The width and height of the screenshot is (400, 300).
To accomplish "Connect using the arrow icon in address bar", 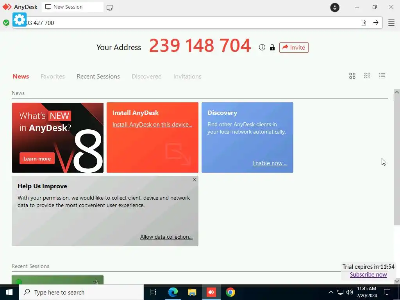I will pos(376,23).
